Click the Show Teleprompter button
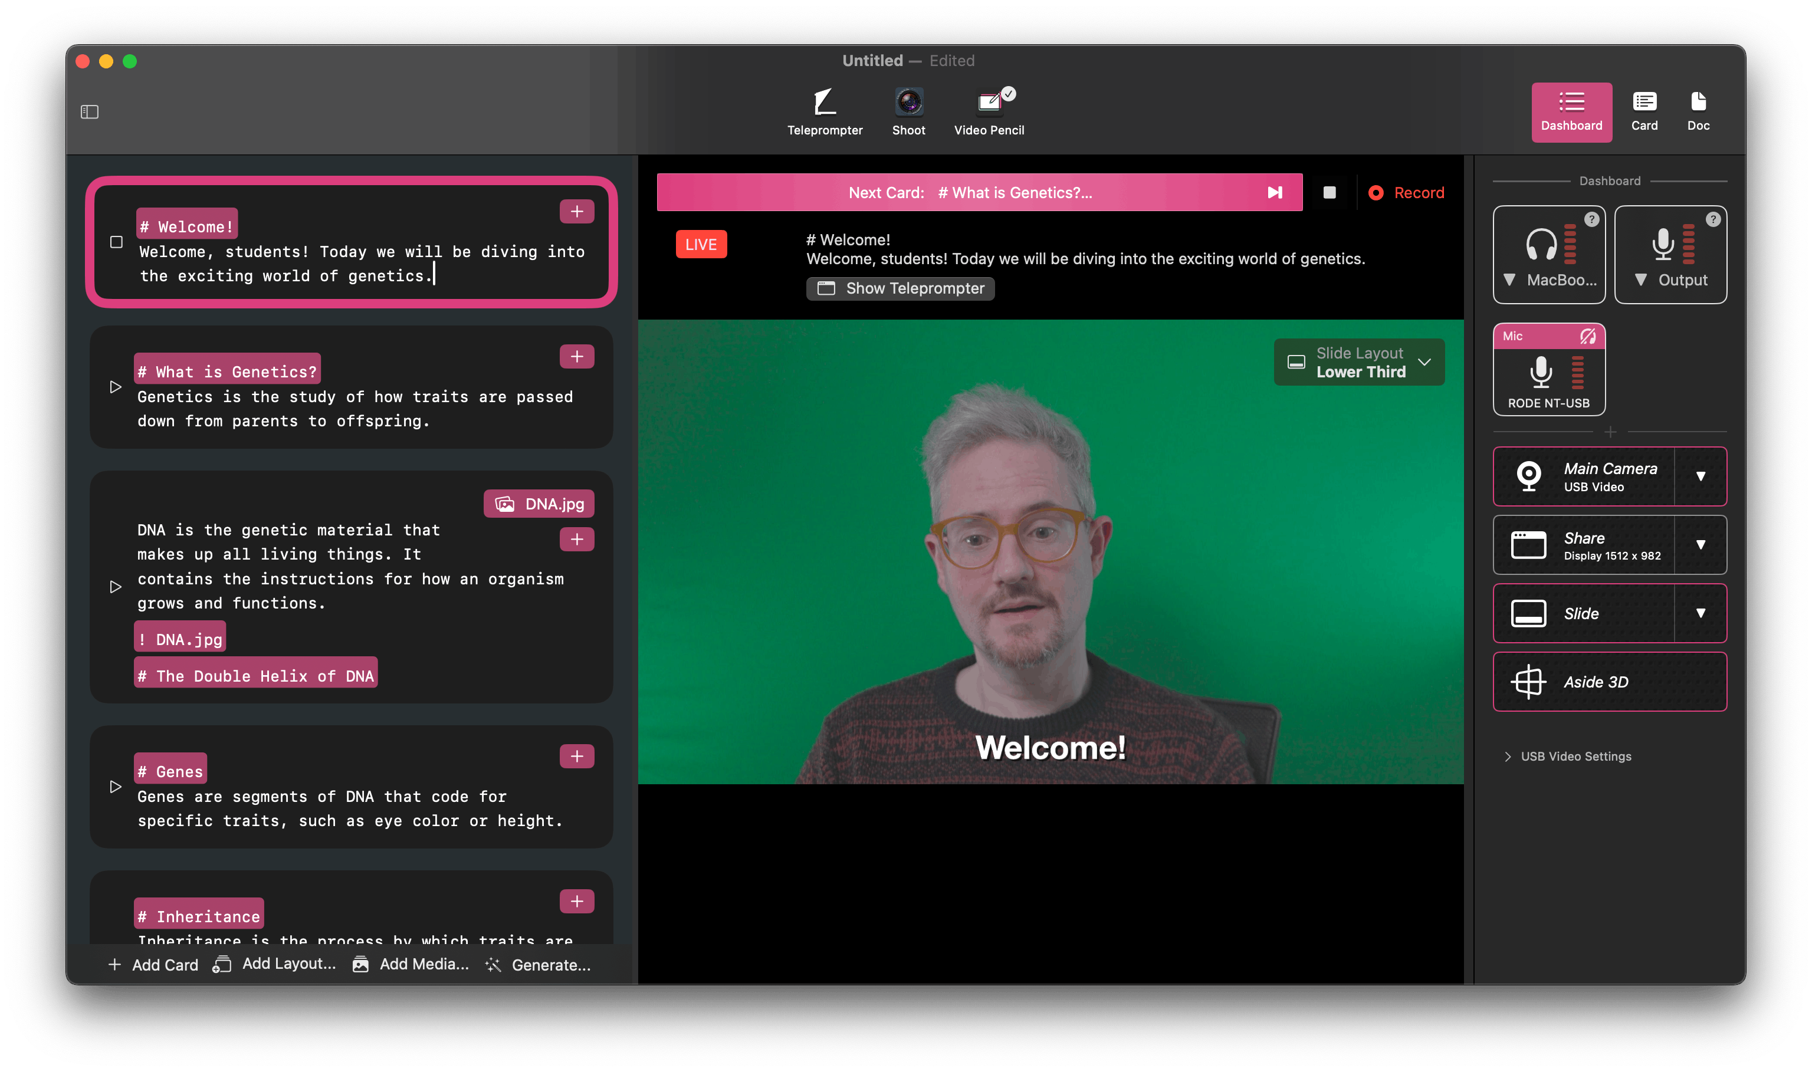Viewport: 1812px width, 1072px height. [900, 288]
